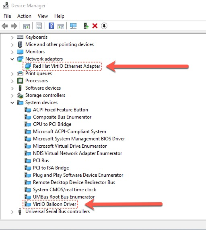Click the USB controllers plug icon

(x=20, y=211)
